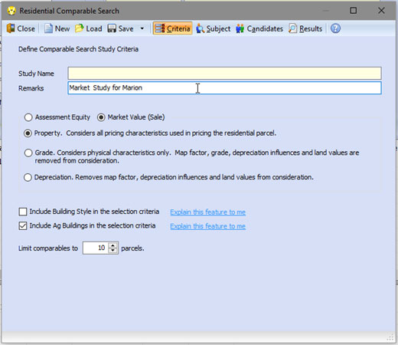
Task: Uncheck Include Ag Buildings checkbox
Action: (23, 226)
